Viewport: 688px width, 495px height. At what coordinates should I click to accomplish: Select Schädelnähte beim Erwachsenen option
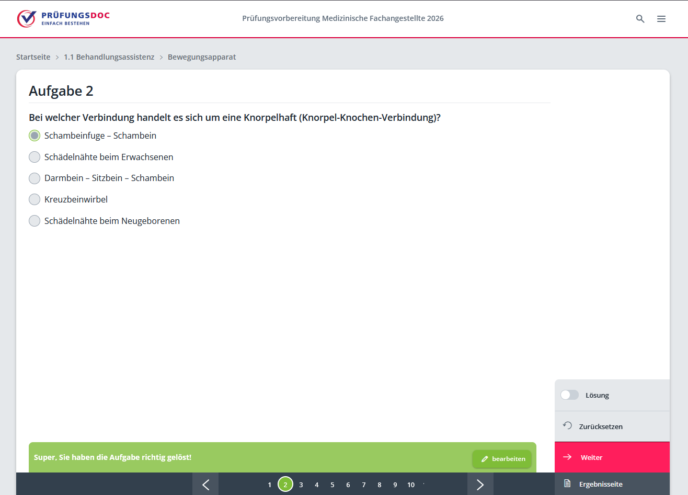coord(35,157)
